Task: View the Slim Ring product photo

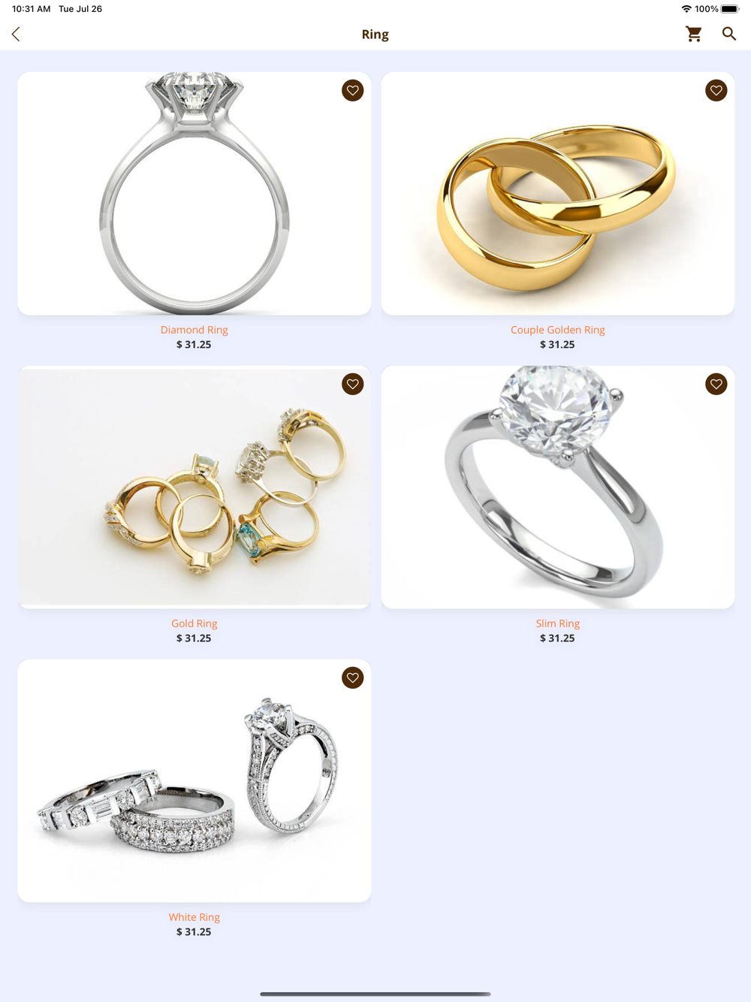Action: (558, 487)
